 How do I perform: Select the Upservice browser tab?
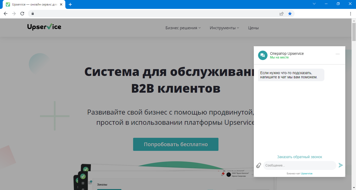[x=34, y=4]
